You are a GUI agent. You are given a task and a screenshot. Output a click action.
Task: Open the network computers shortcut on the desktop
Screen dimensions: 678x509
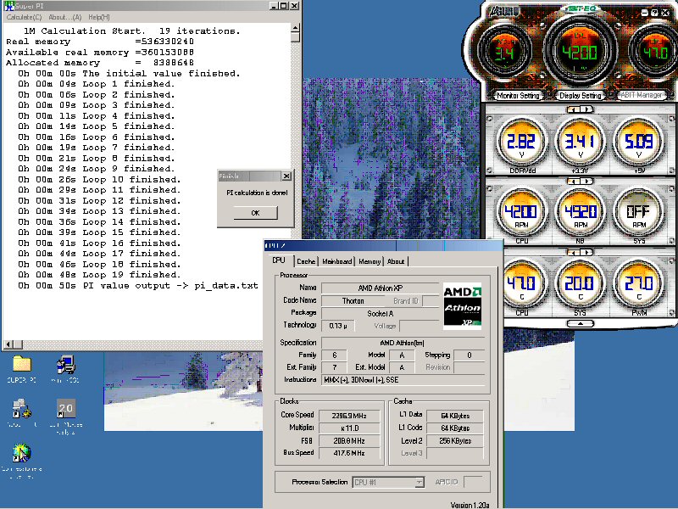(22, 409)
